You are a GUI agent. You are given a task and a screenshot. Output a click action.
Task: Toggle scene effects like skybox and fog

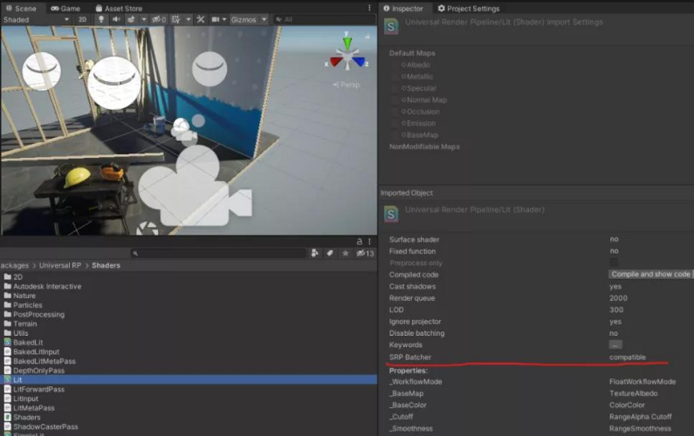(131, 19)
